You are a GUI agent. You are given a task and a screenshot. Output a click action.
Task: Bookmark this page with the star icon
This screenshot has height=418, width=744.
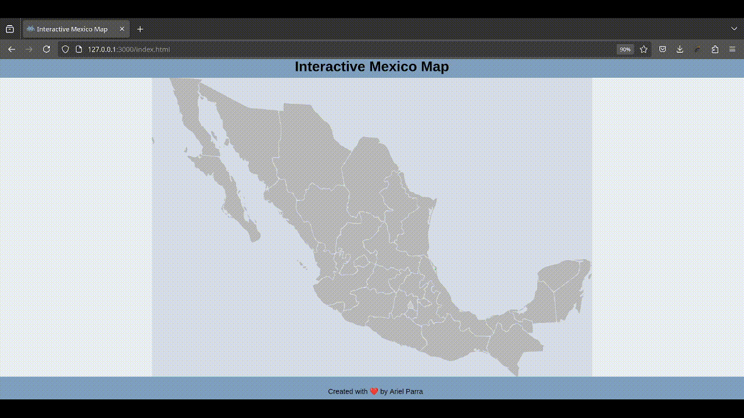(x=643, y=49)
